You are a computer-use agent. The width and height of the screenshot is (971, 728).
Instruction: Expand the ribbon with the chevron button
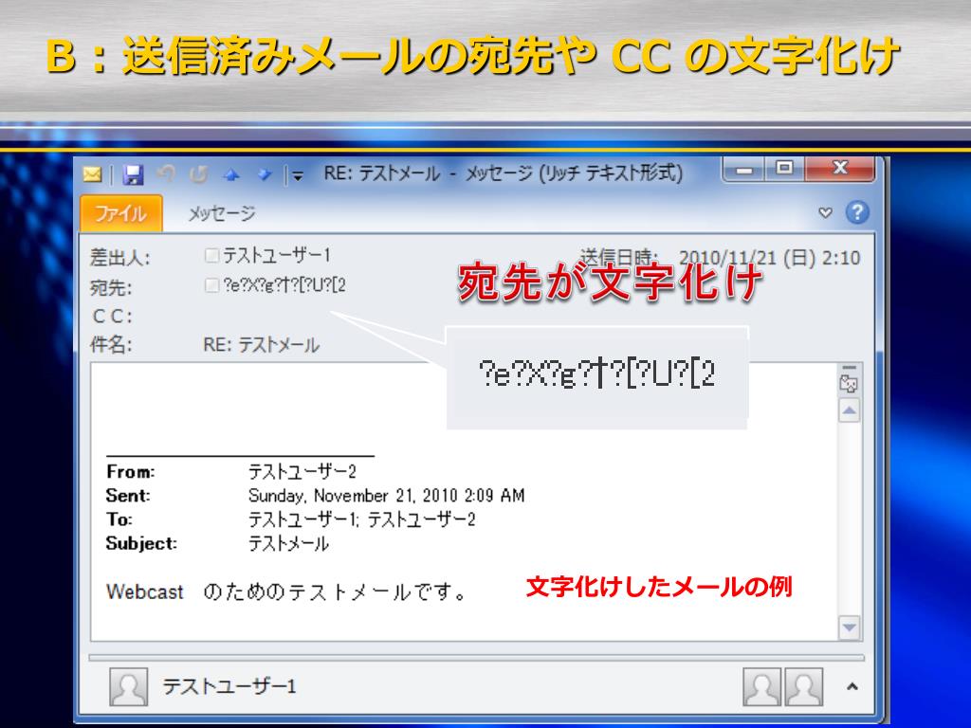[826, 213]
